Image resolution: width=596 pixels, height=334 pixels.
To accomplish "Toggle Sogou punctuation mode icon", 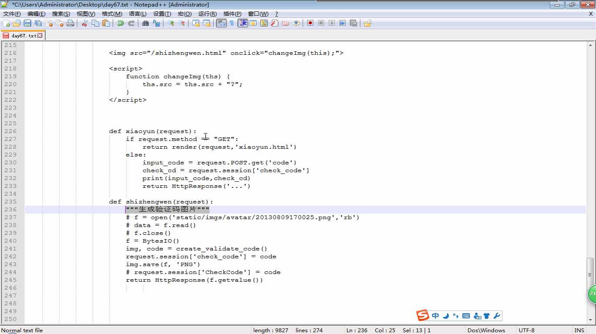I will click(x=456, y=316).
